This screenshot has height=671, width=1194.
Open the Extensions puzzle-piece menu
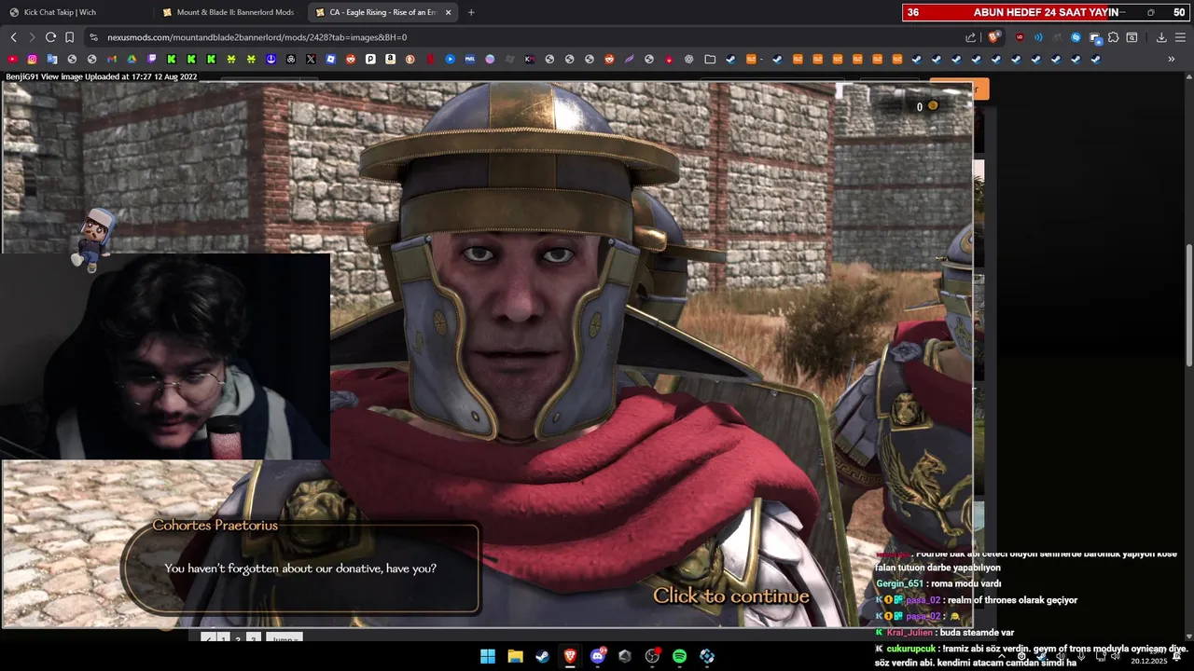pos(1113,37)
